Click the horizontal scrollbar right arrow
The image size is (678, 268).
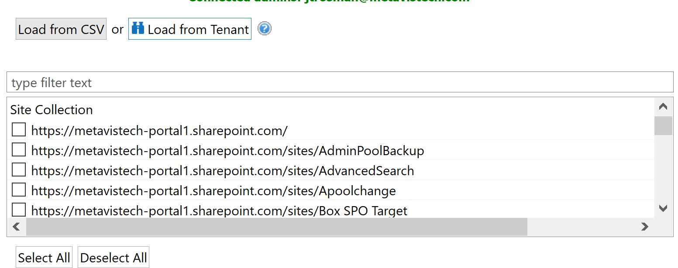[644, 227]
